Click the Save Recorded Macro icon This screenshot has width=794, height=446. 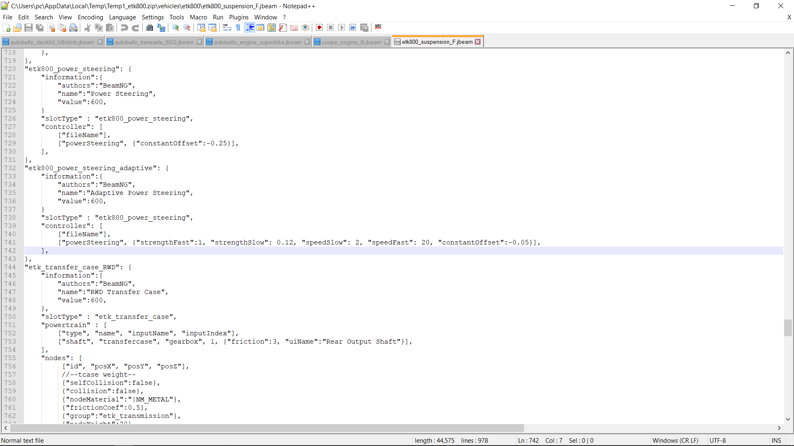[364, 28]
